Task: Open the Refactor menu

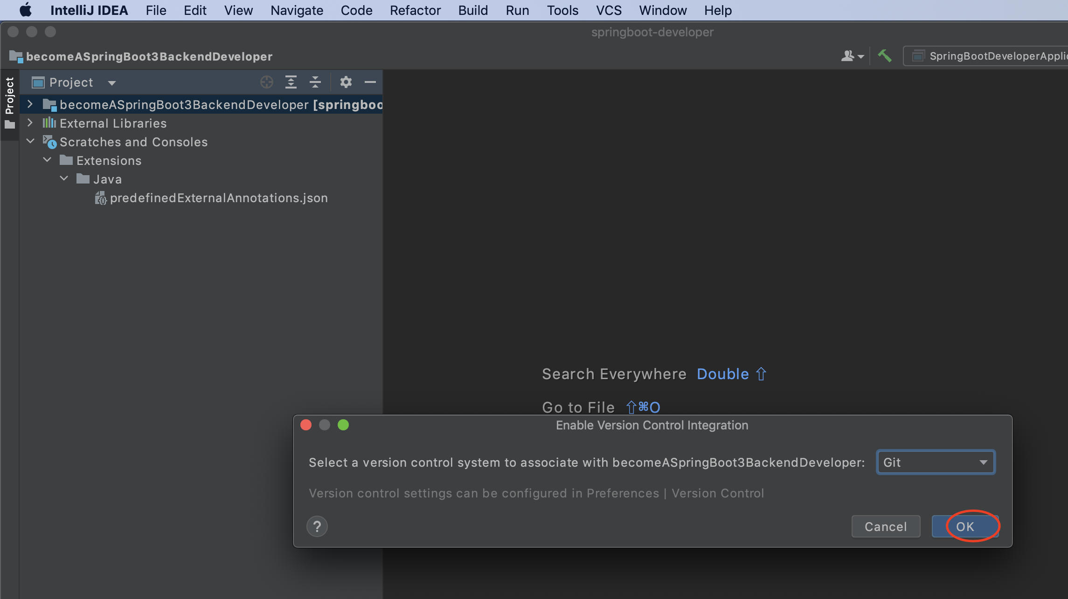Action: [415, 10]
